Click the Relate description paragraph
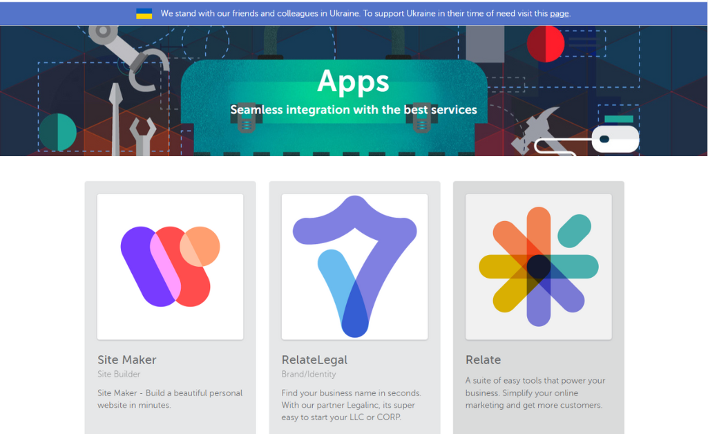Screen dimensions: 708x434 tap(535, 393)
